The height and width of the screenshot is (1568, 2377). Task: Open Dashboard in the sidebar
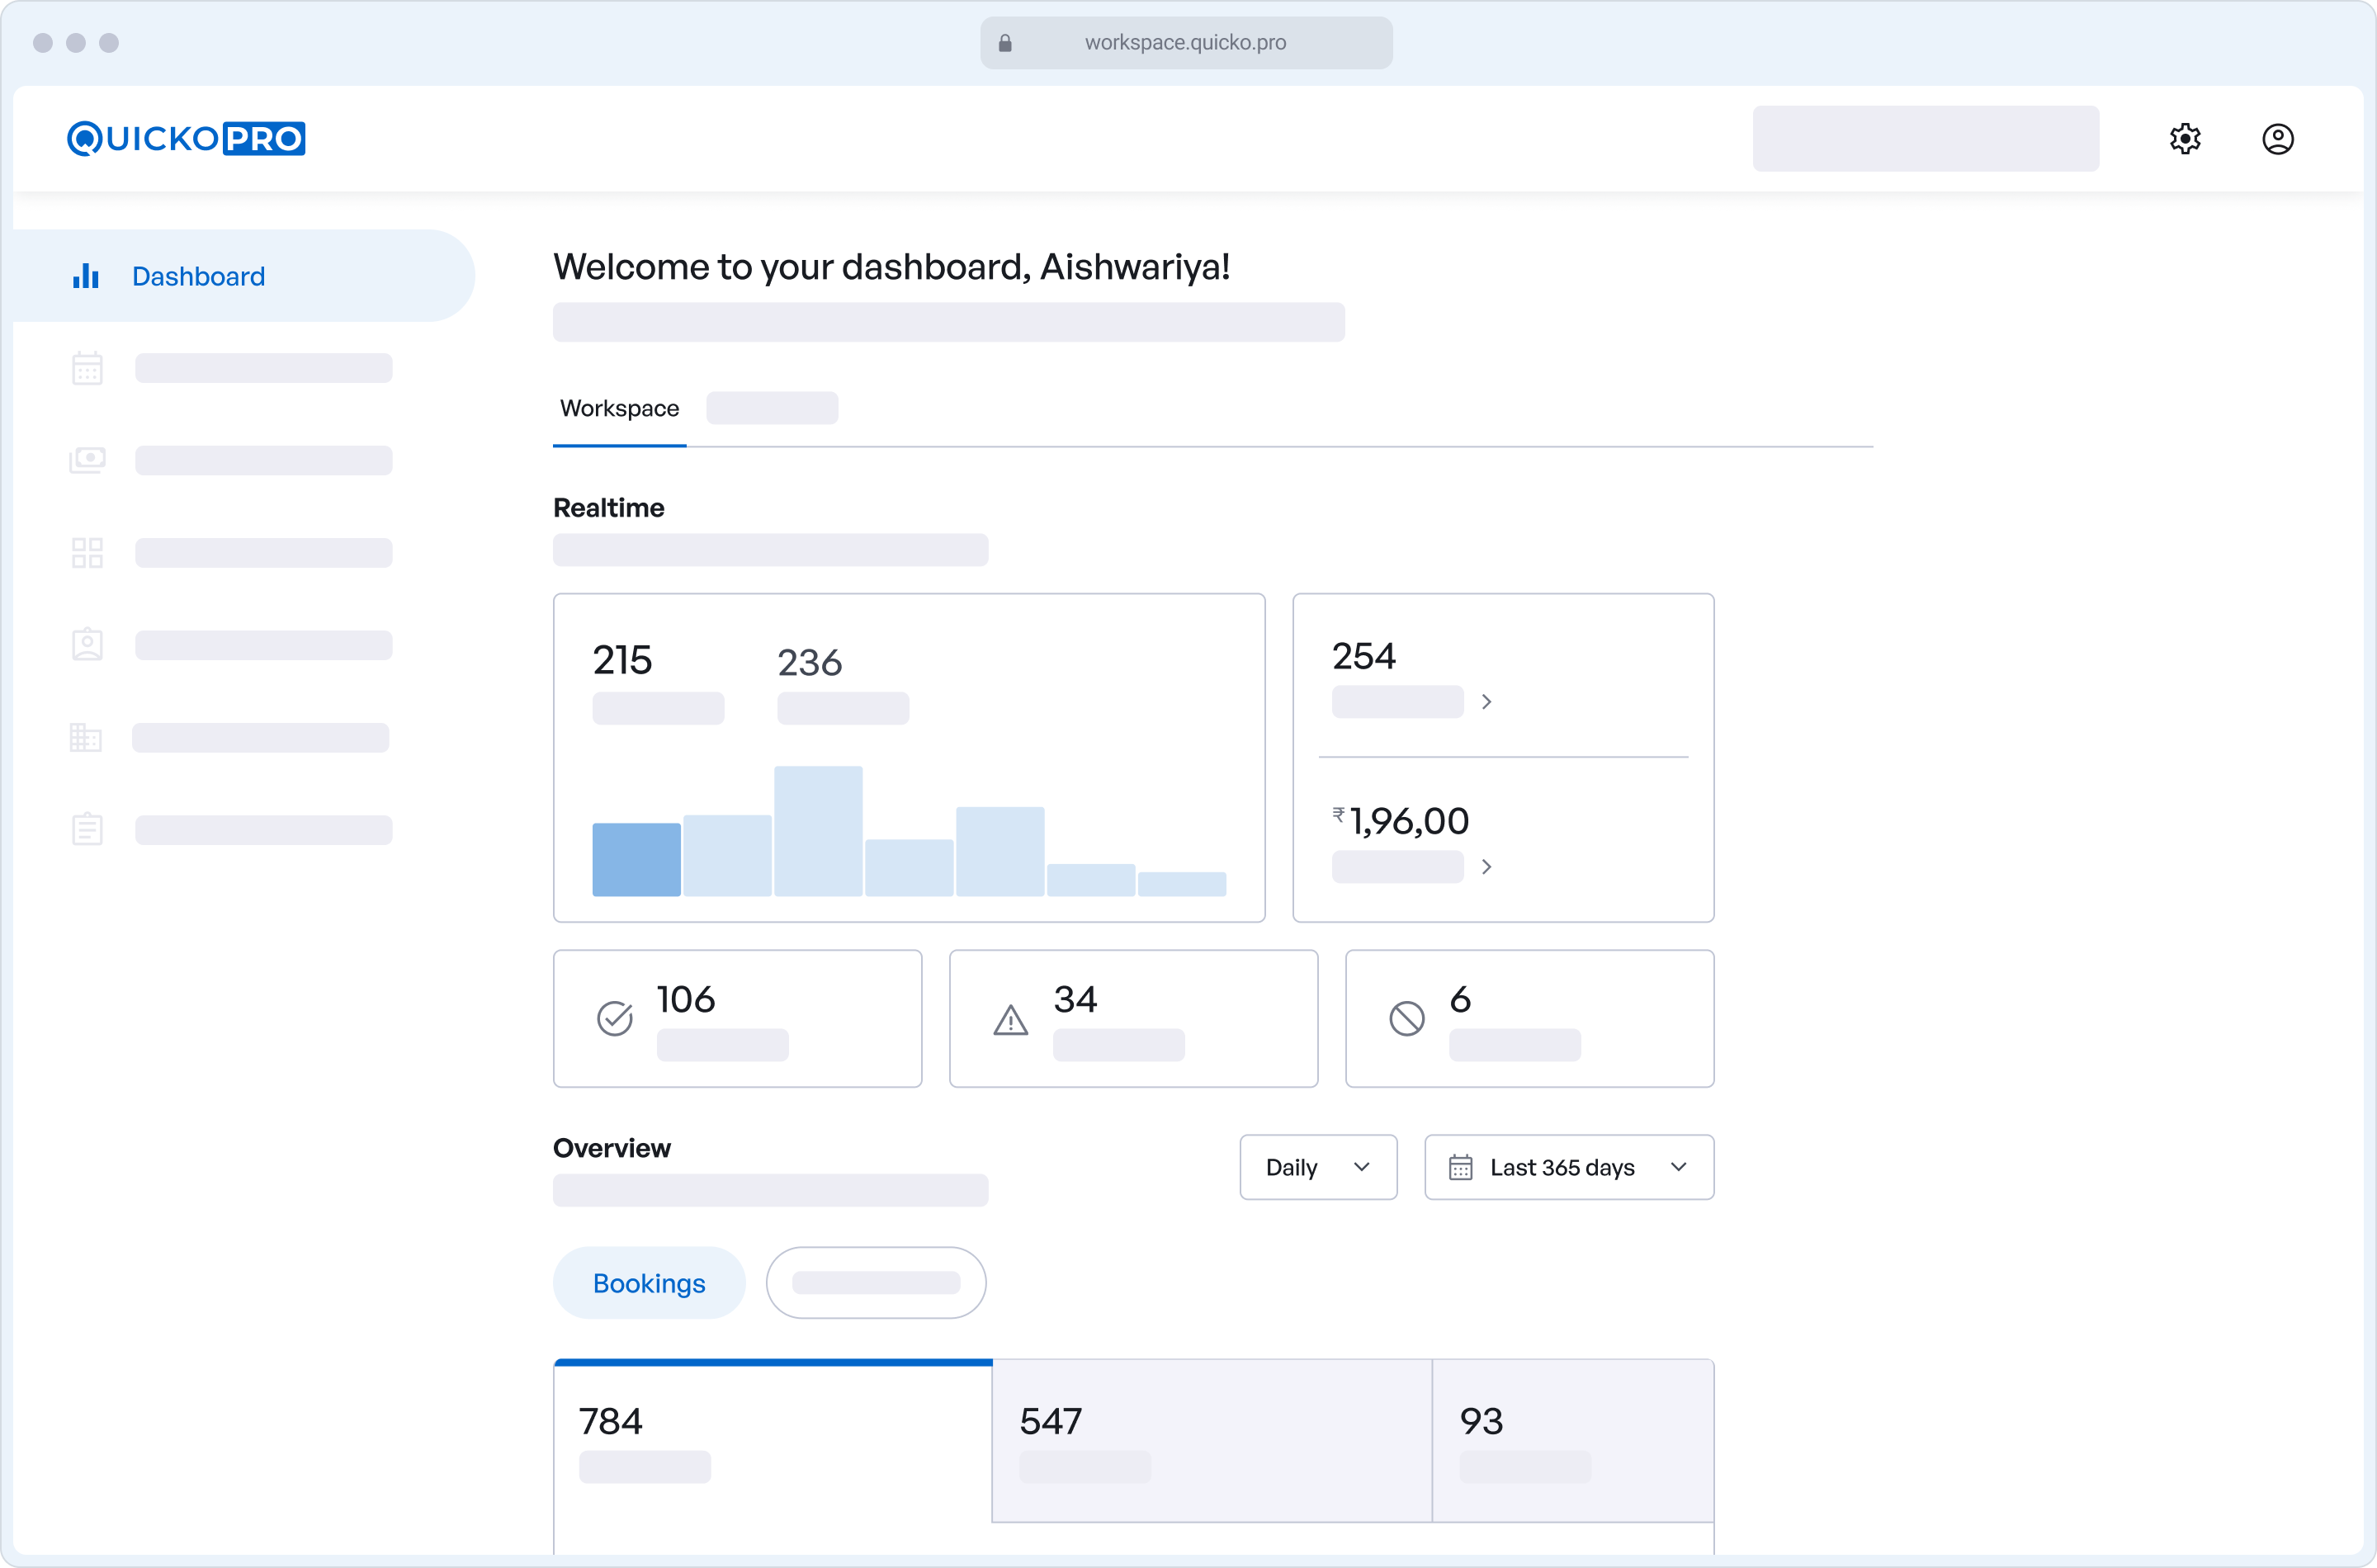pos(244,276)
